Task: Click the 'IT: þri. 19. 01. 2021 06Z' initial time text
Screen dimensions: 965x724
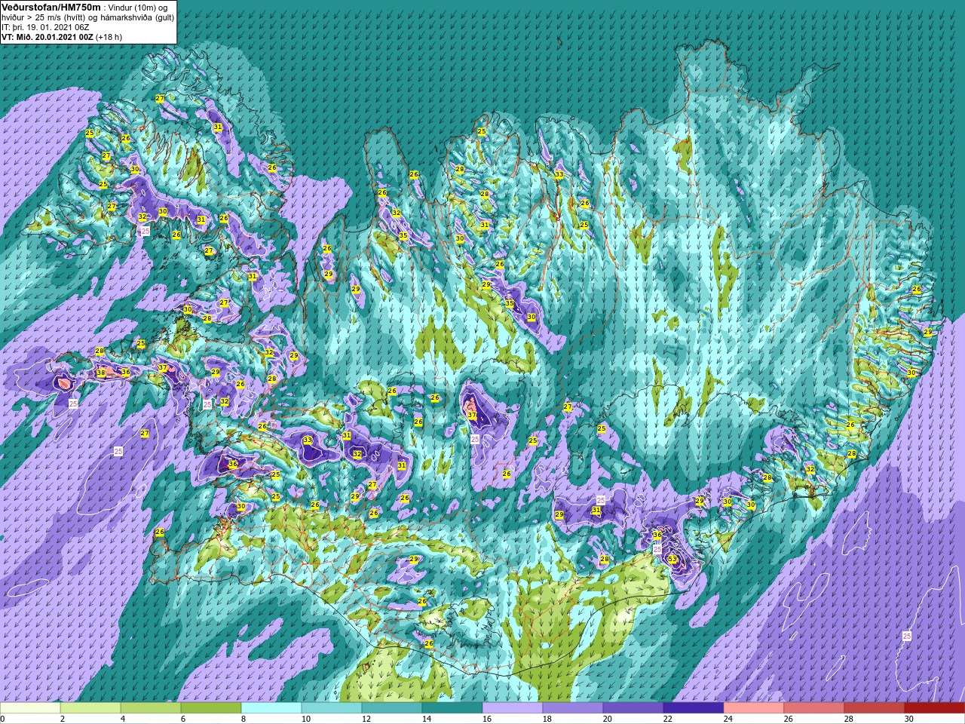Action: click(45, 26)
